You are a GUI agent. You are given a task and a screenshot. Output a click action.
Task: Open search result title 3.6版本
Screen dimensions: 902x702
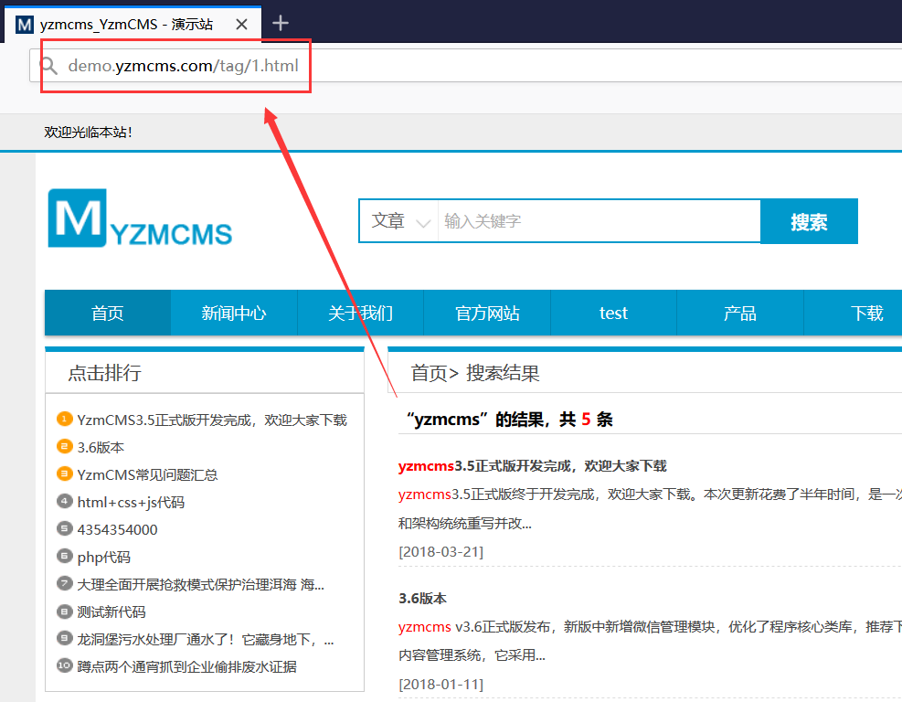[423, 599]
